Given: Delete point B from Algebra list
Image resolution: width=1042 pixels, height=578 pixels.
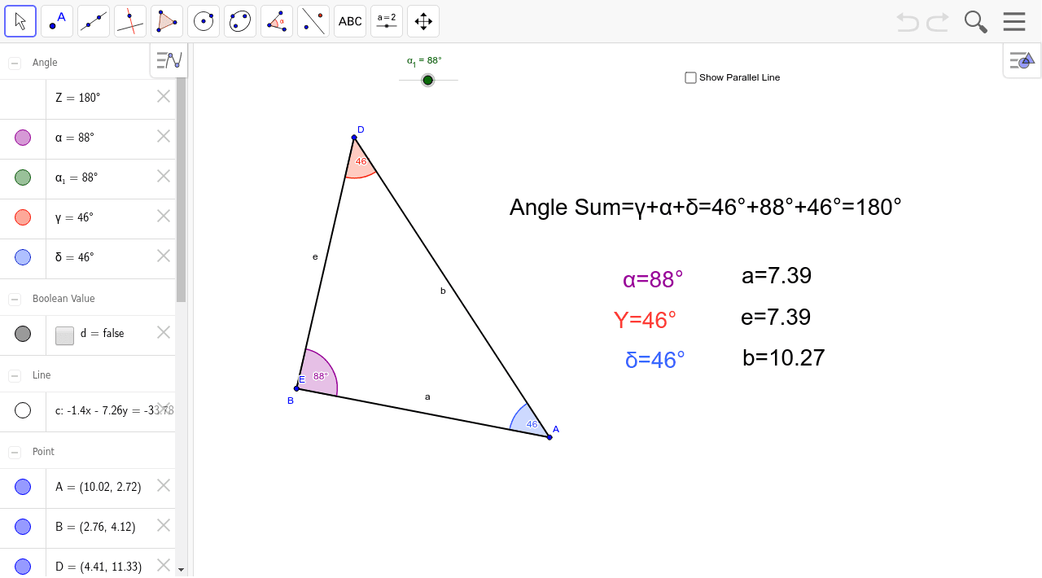Looking at the screenshot, I should [164, 525].
